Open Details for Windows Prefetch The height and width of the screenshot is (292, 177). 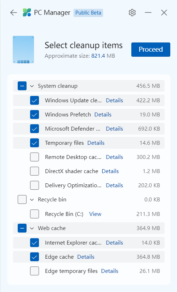pyautogui.click(x=103, y=115)
